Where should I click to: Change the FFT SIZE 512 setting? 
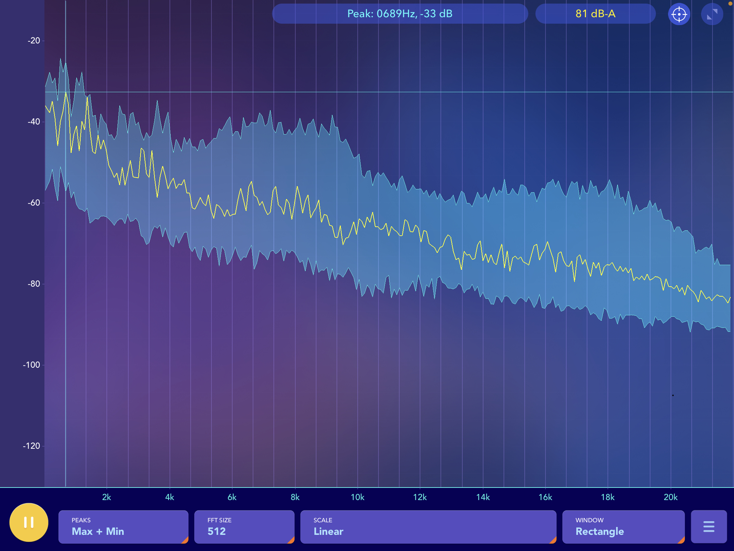click(244, 527)
